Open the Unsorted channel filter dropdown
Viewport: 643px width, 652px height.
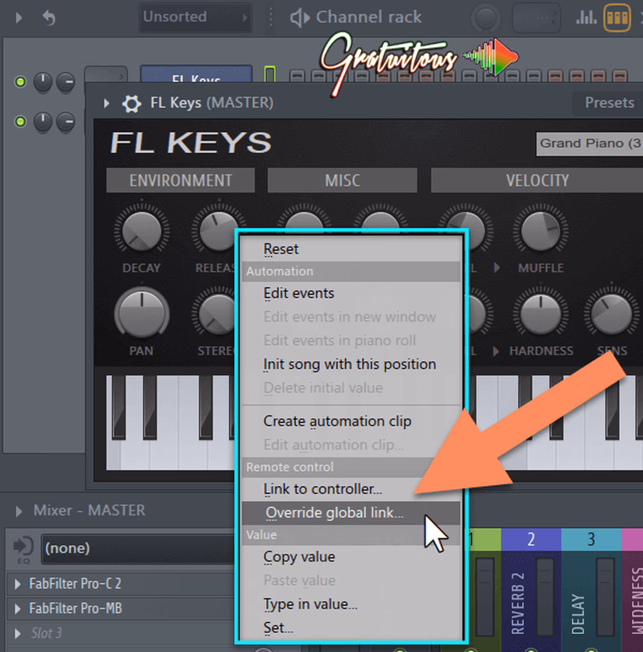195,17
